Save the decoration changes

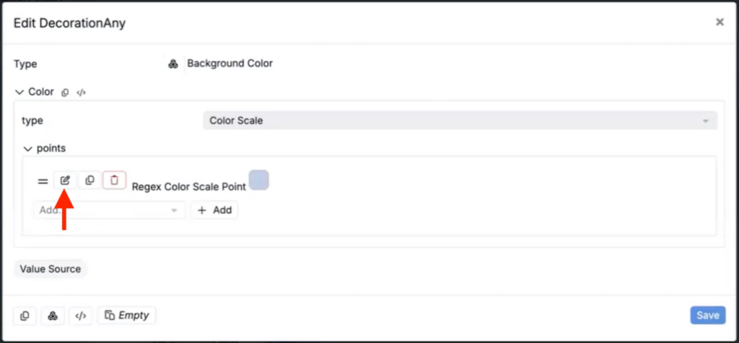tap(708, 315)
